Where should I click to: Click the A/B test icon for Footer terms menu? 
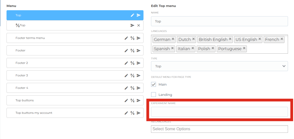coord(132,38)
